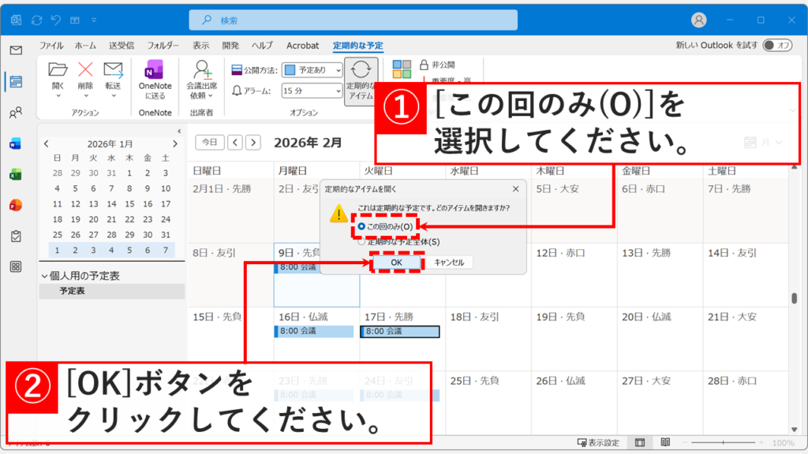
Task: Turn on the 新しい Outlook を試す toggle
Action: [776, 45]
